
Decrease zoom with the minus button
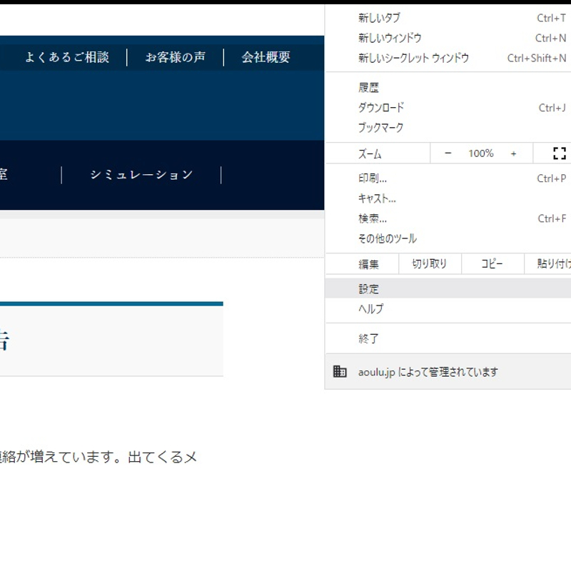[x=448, y=153]
